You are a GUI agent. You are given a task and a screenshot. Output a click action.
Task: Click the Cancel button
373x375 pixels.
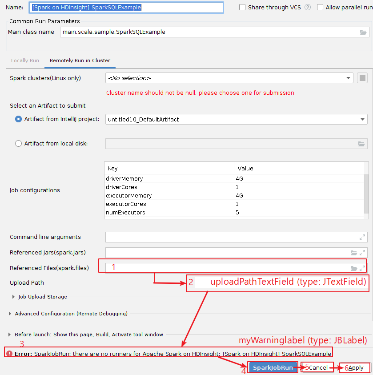(x=317, y=367)
